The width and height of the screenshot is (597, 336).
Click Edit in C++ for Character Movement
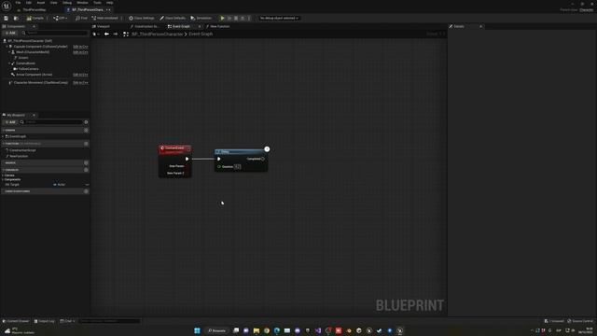(80, 83)
